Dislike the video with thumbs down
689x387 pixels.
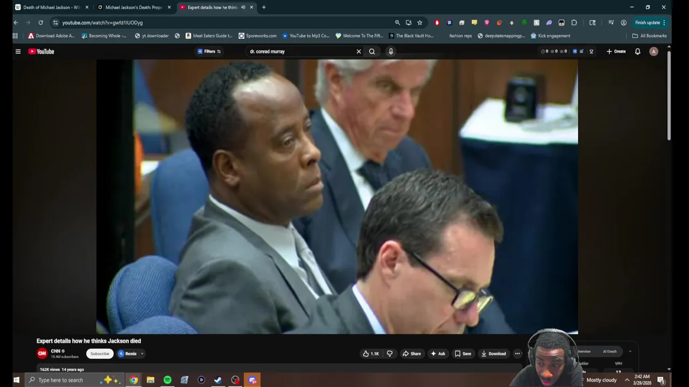click(x=390, y=354)
